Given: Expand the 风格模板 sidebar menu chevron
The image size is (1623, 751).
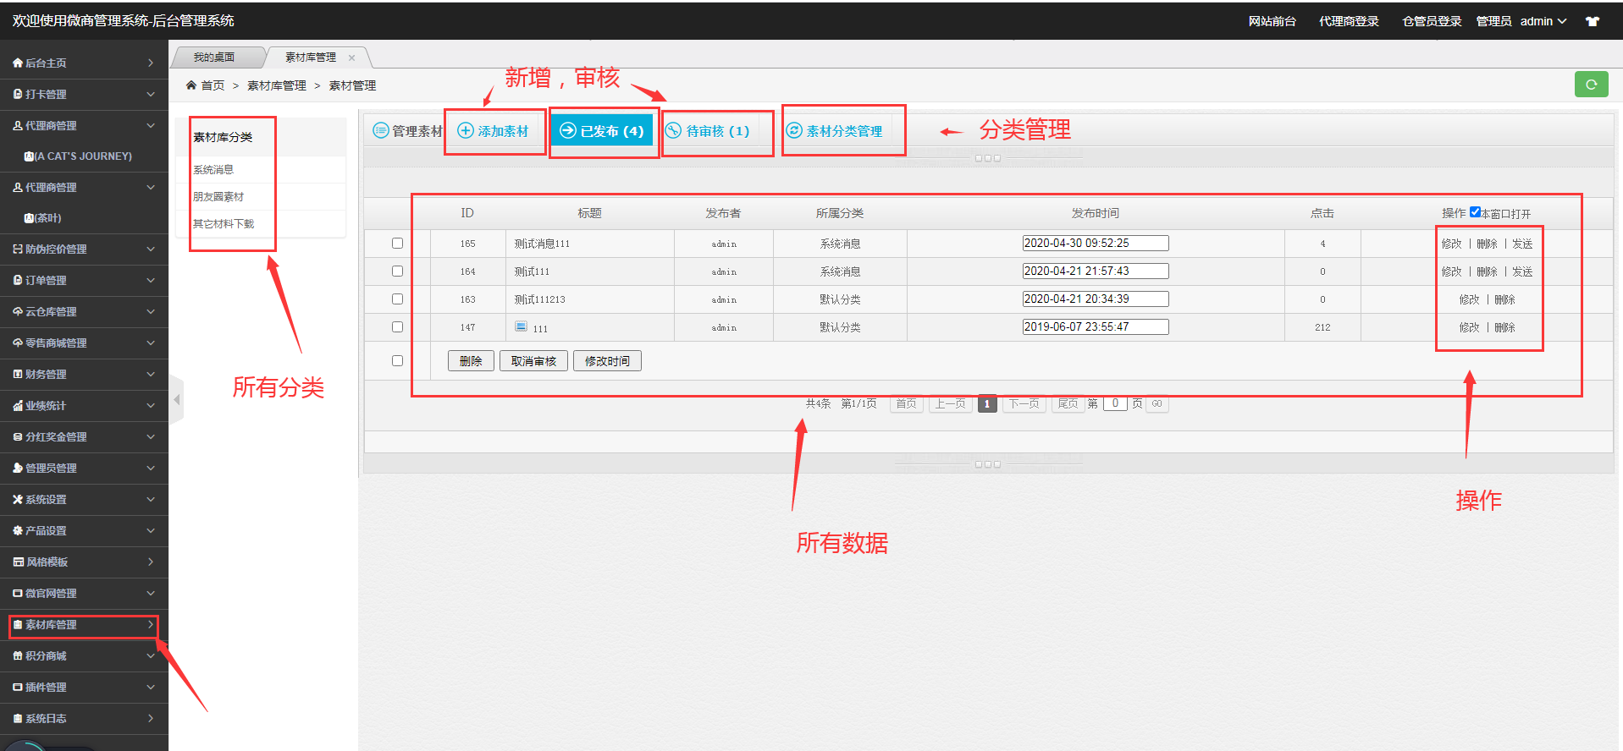Looking at the screenshot, I should (x=151, y=562).
